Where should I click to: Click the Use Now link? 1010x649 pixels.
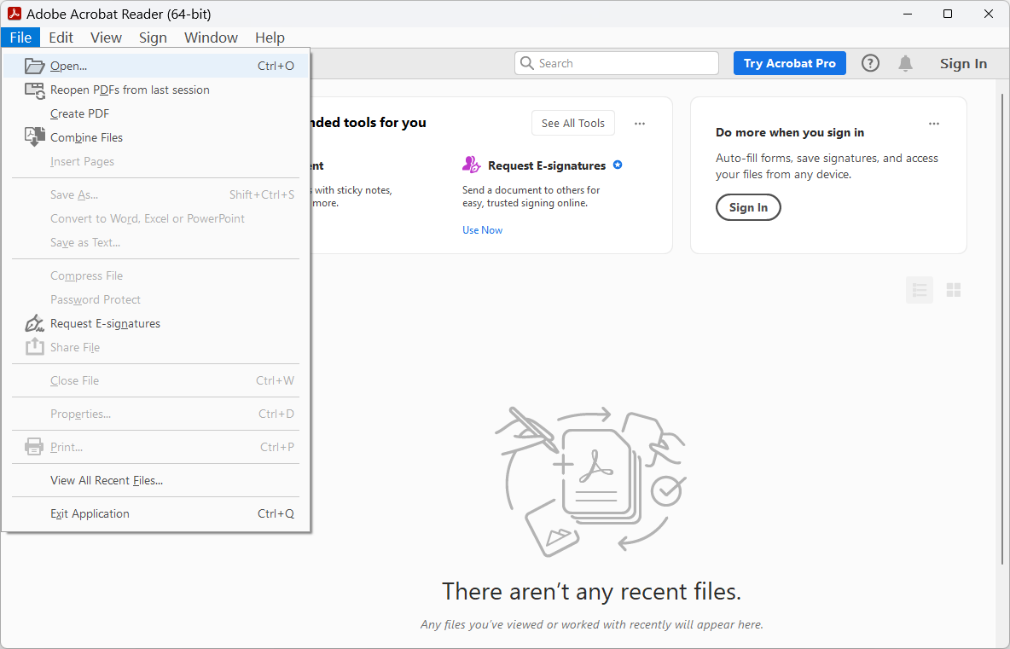482,229
